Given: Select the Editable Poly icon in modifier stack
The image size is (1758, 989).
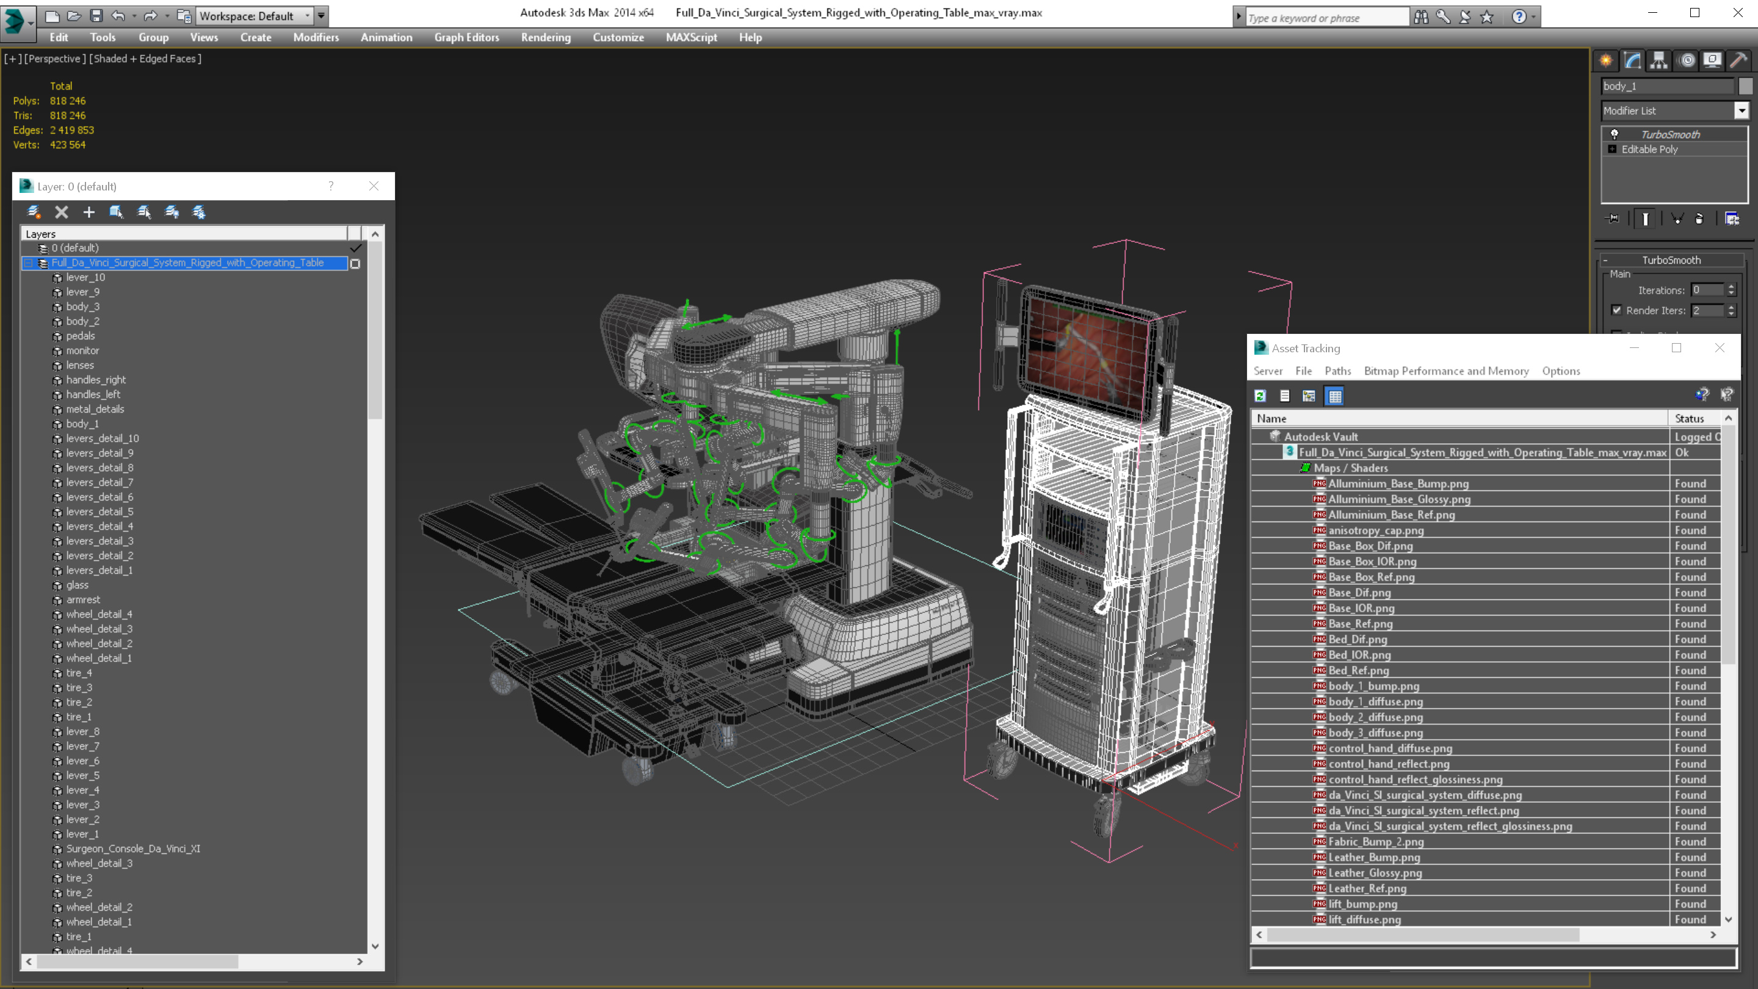Looking at the screenshot, I should pos(1612,148).
